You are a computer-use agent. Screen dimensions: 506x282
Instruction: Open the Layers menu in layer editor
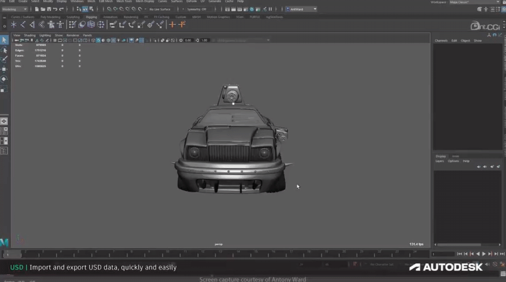click(440, 161)
